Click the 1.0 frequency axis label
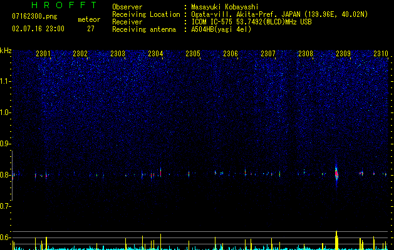Image resolution: width=394 pixels, height=250 pixels. point(6,112)
